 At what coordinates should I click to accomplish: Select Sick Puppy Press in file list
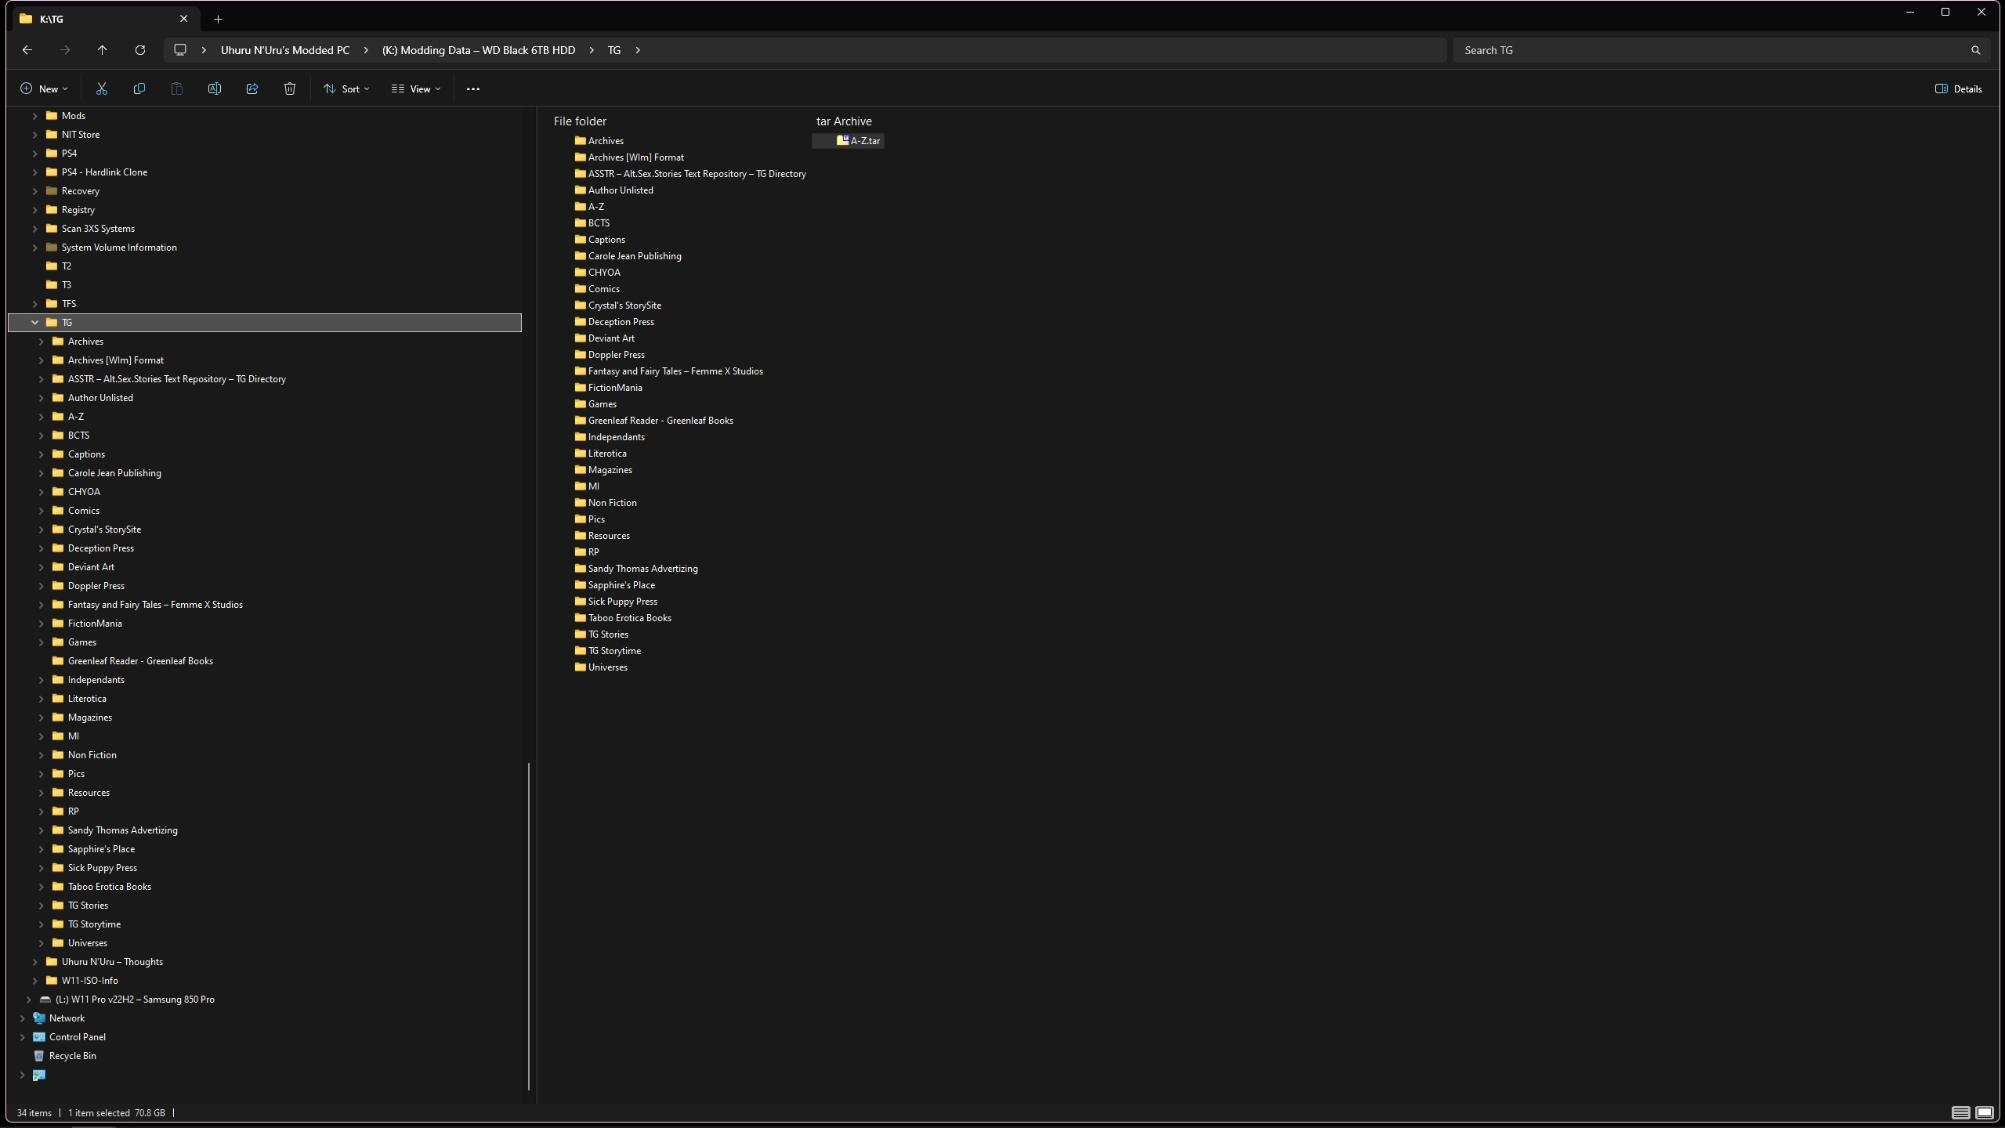pos(622,602)
